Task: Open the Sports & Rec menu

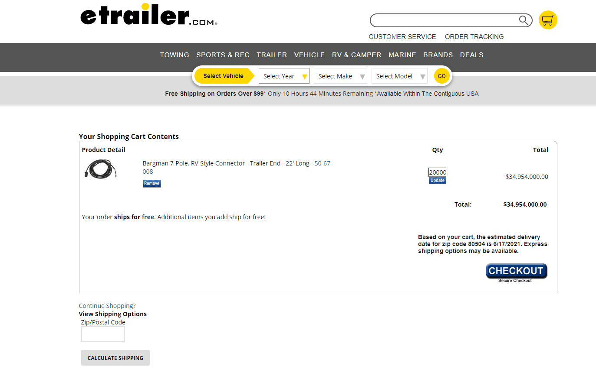Action: 223,55
